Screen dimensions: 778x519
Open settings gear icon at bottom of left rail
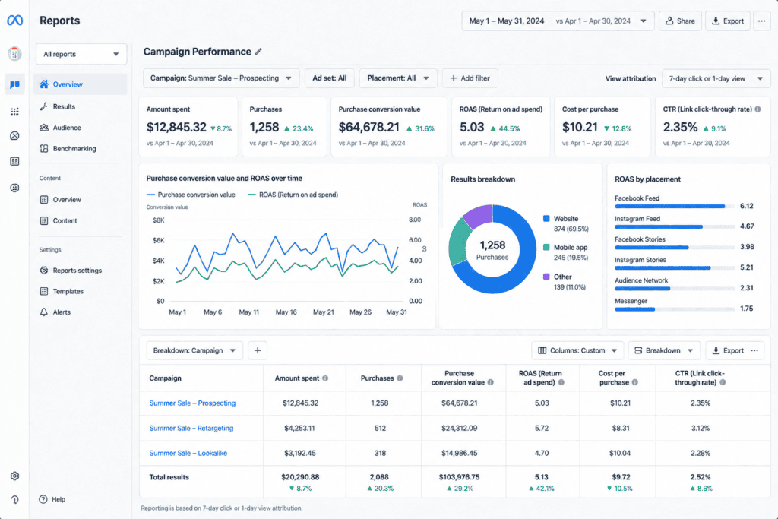(14, 476)
